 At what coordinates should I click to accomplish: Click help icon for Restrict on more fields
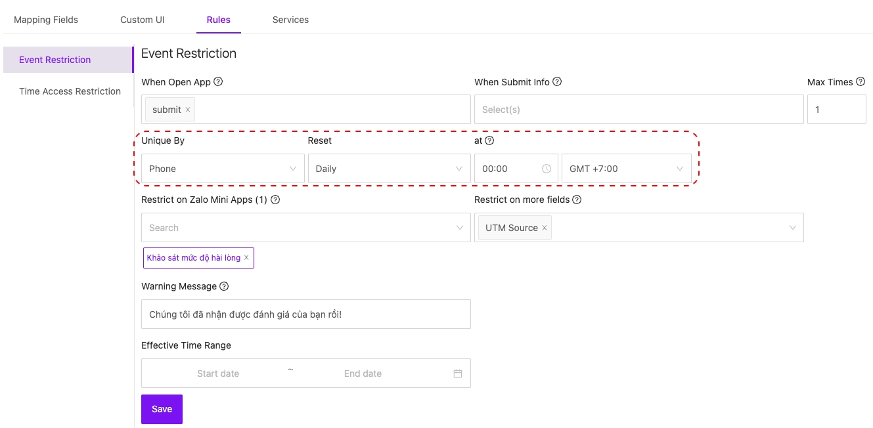point(577,200)
